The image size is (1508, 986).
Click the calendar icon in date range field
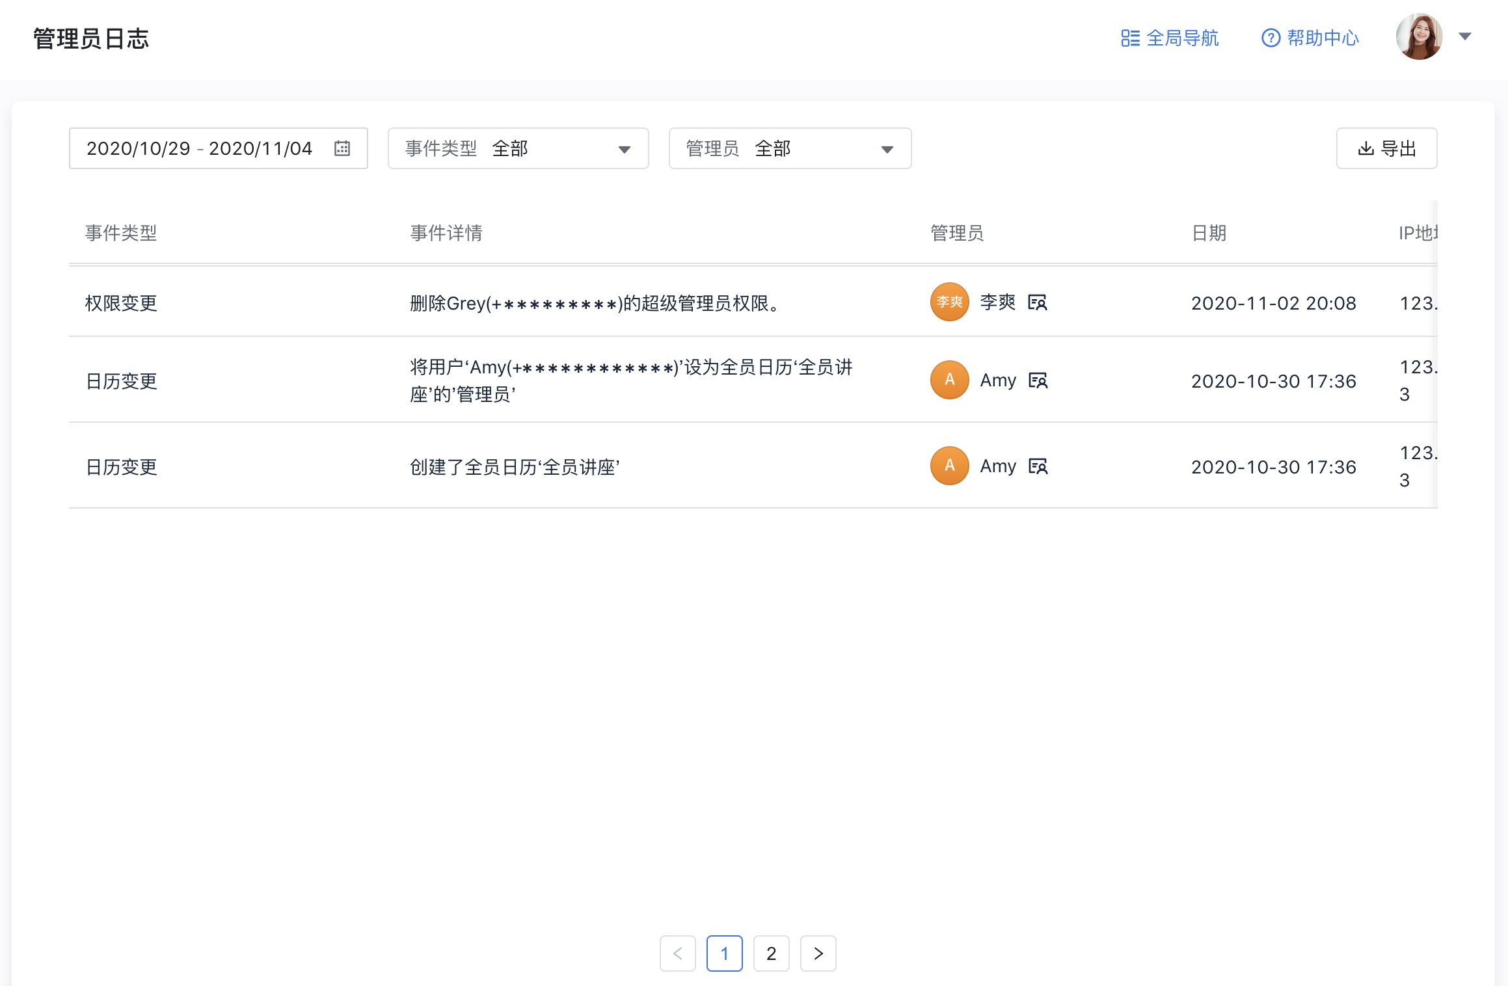[x=342, y=148]
